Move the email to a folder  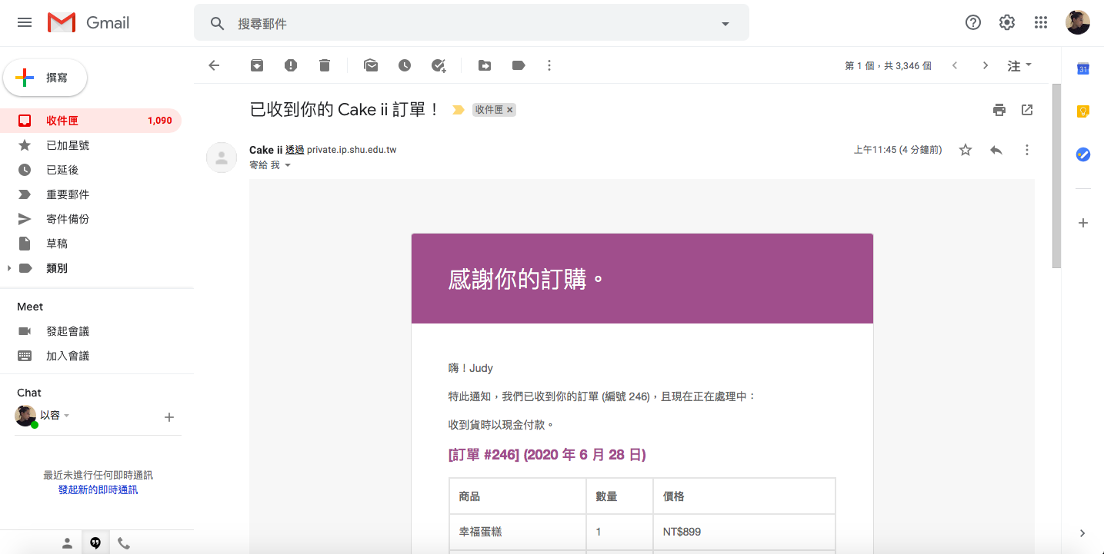tap(485, 66)
